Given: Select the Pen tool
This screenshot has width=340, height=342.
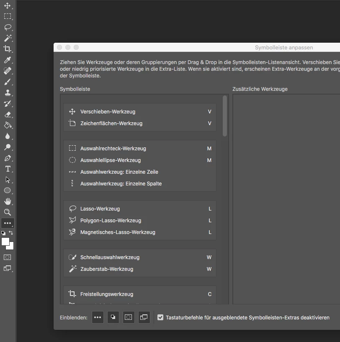Looking at the screenshot, I should point(8,158).
